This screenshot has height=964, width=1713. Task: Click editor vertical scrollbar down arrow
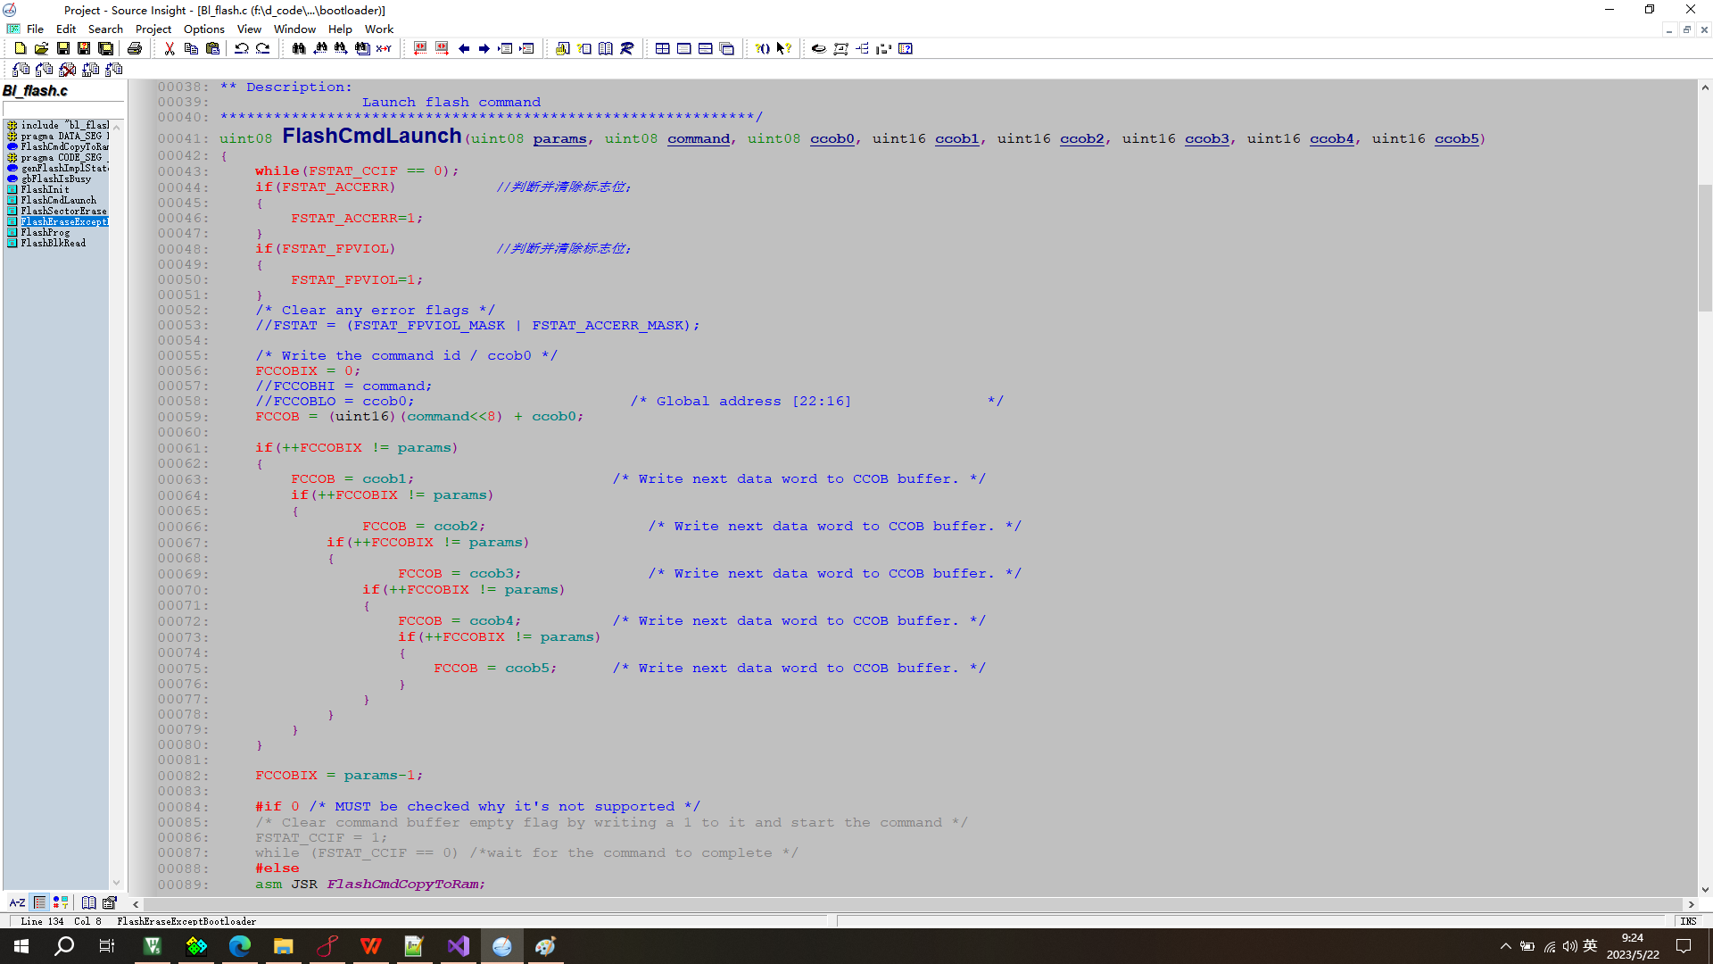pyautogui.click(x=1705, y=889)
